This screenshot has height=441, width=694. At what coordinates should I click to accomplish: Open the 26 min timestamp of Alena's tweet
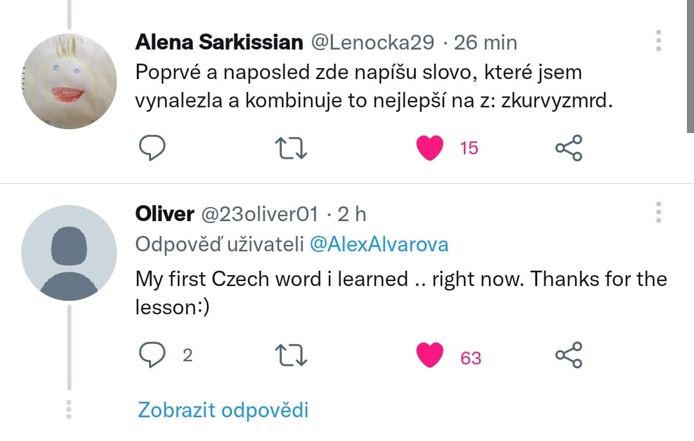click(x=485, y=43)
